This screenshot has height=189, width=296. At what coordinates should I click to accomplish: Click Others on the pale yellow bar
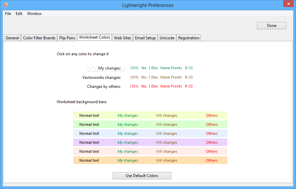click(x=212, y=115)
